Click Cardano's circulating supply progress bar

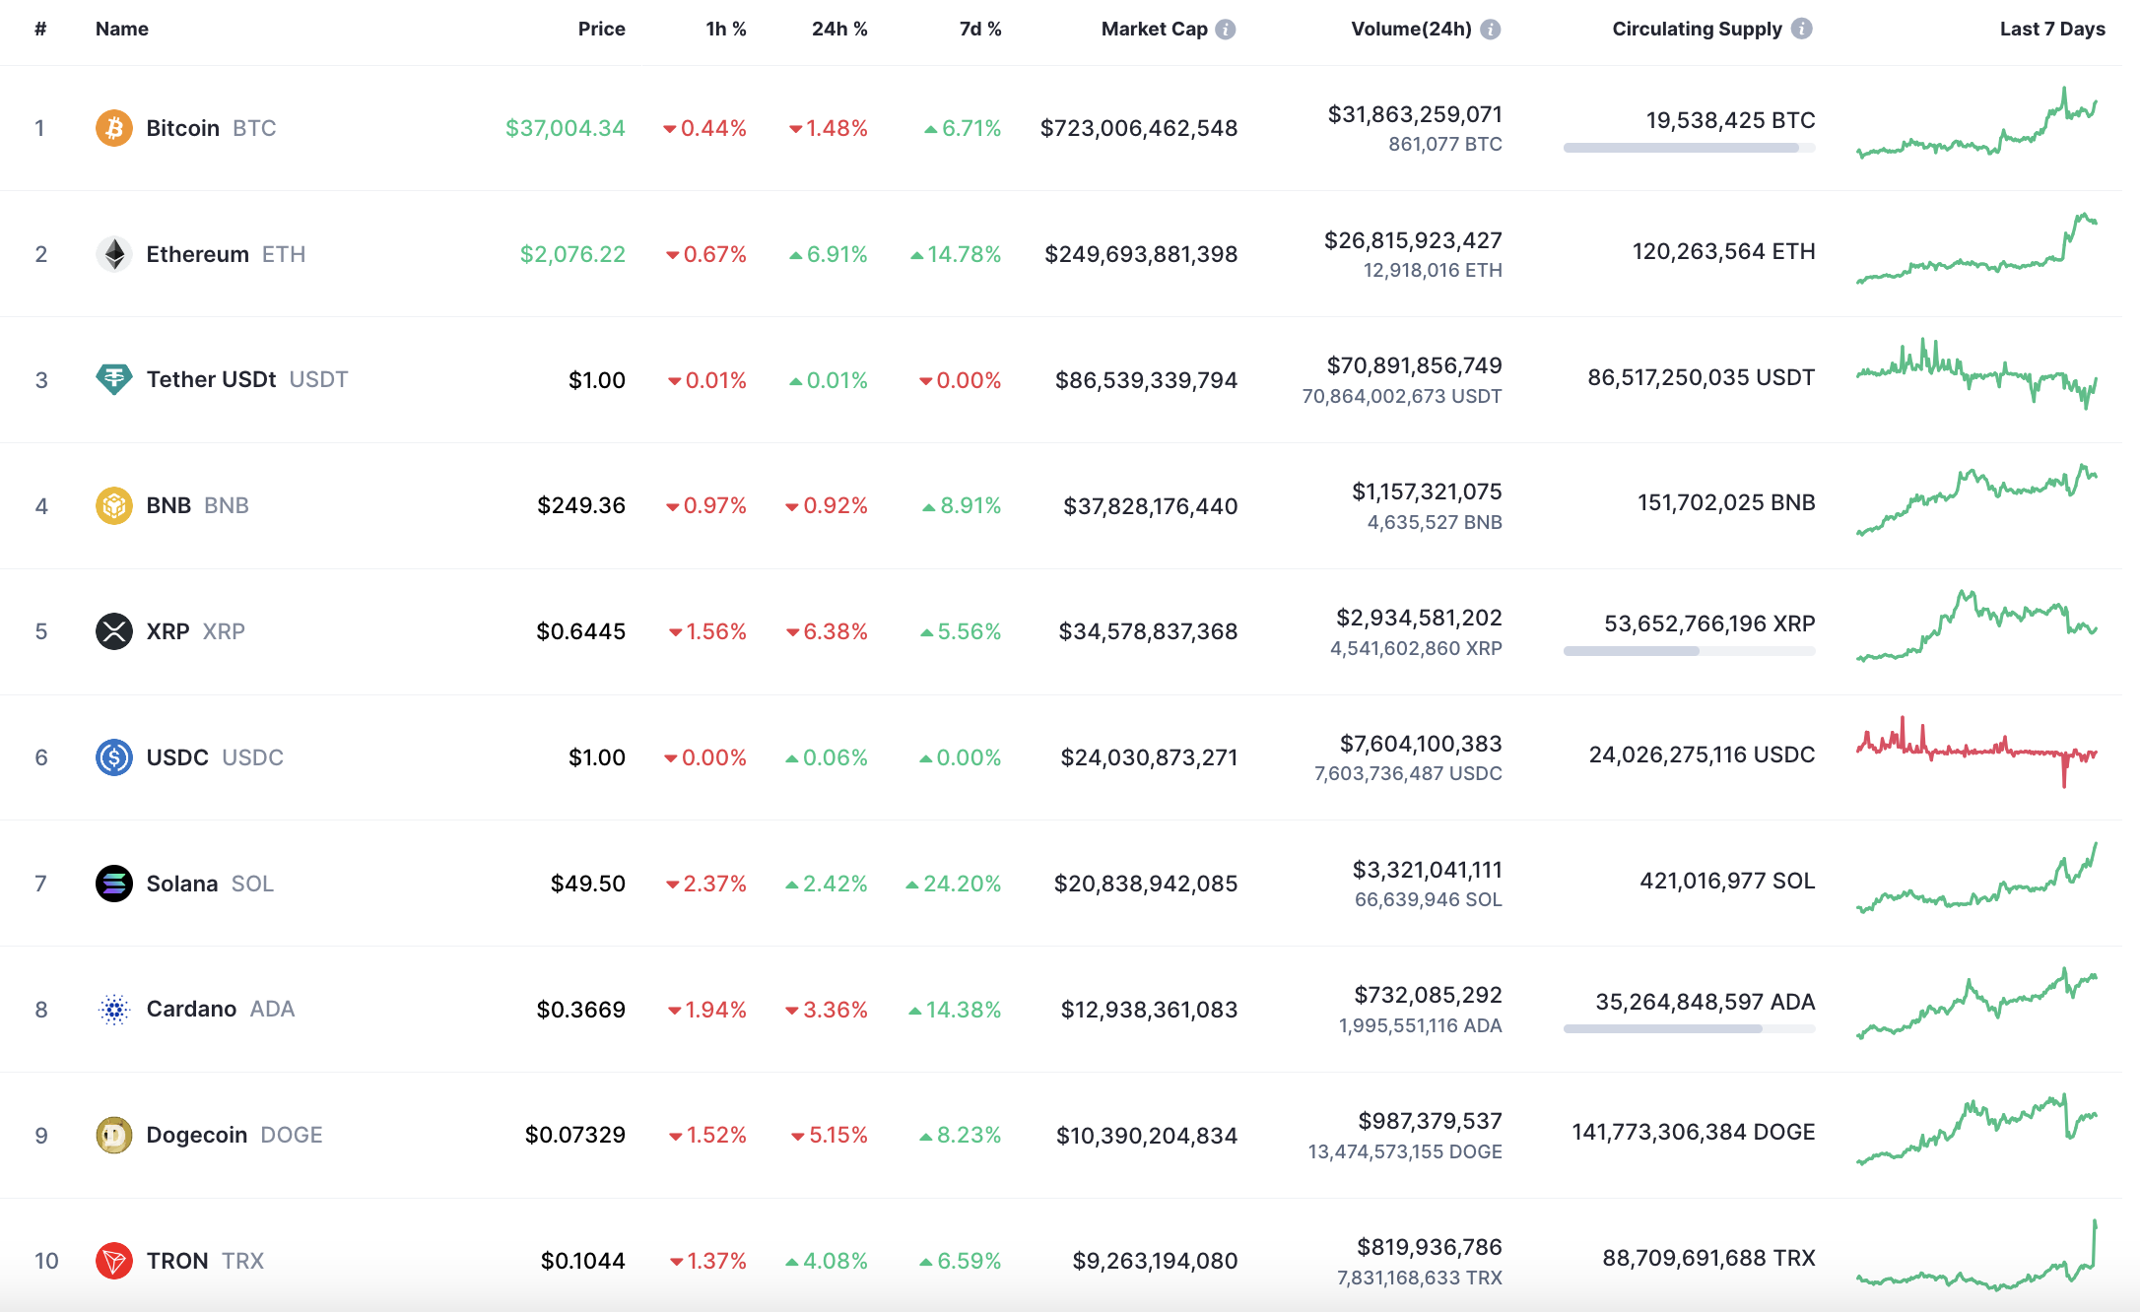click(x=1689, y=1029)
